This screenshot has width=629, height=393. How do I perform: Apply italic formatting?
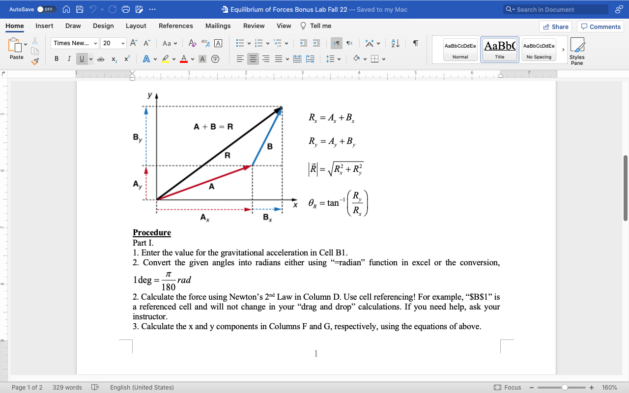(x=69, y=58)
